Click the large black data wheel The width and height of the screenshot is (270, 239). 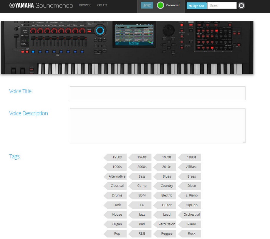pos(168,30)
